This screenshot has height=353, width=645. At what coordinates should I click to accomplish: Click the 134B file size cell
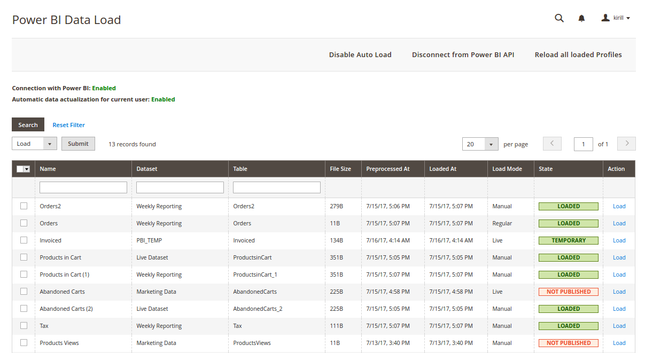pos(337,240)
